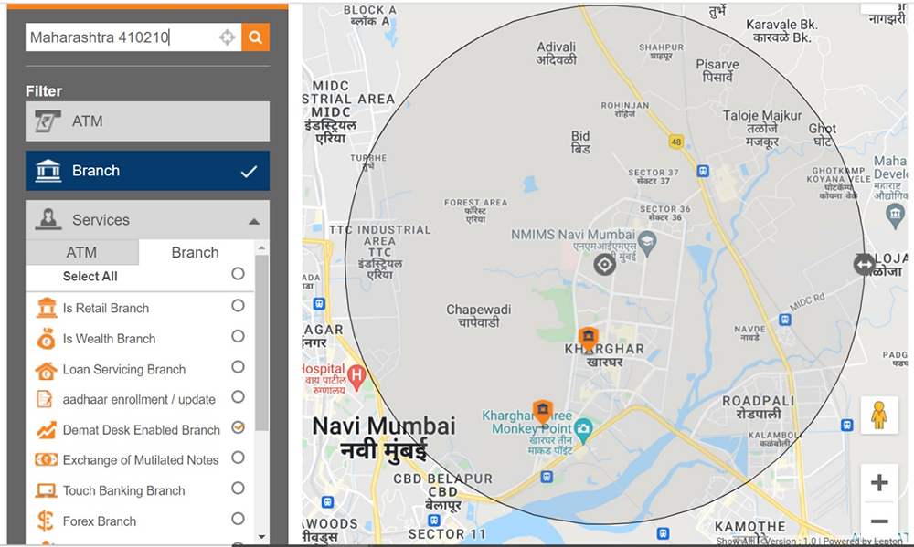Click the center location target marker
This screenshot has width=914, height=547.
tap(604, 265)
